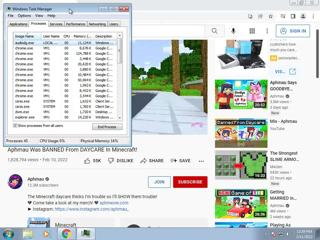The image size is (320, 240).
Task: Toggle Chrome side panel icon
Action: pos(293,16)
